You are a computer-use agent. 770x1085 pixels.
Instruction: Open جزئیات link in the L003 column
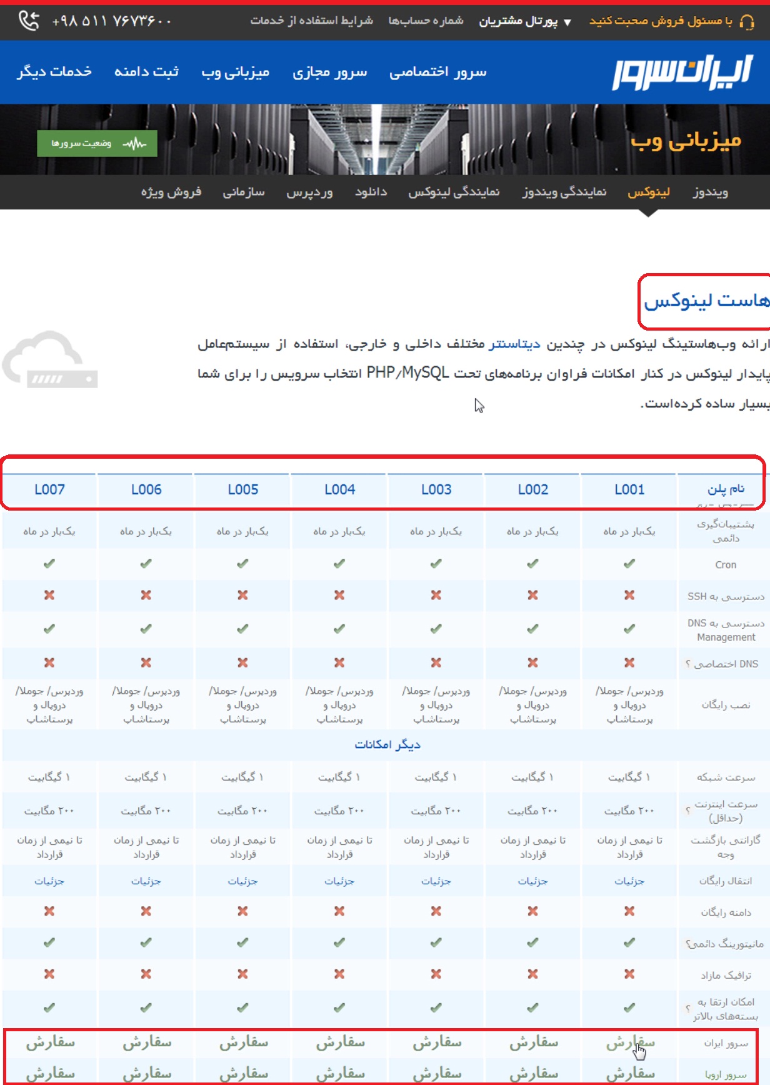[436, 881]
